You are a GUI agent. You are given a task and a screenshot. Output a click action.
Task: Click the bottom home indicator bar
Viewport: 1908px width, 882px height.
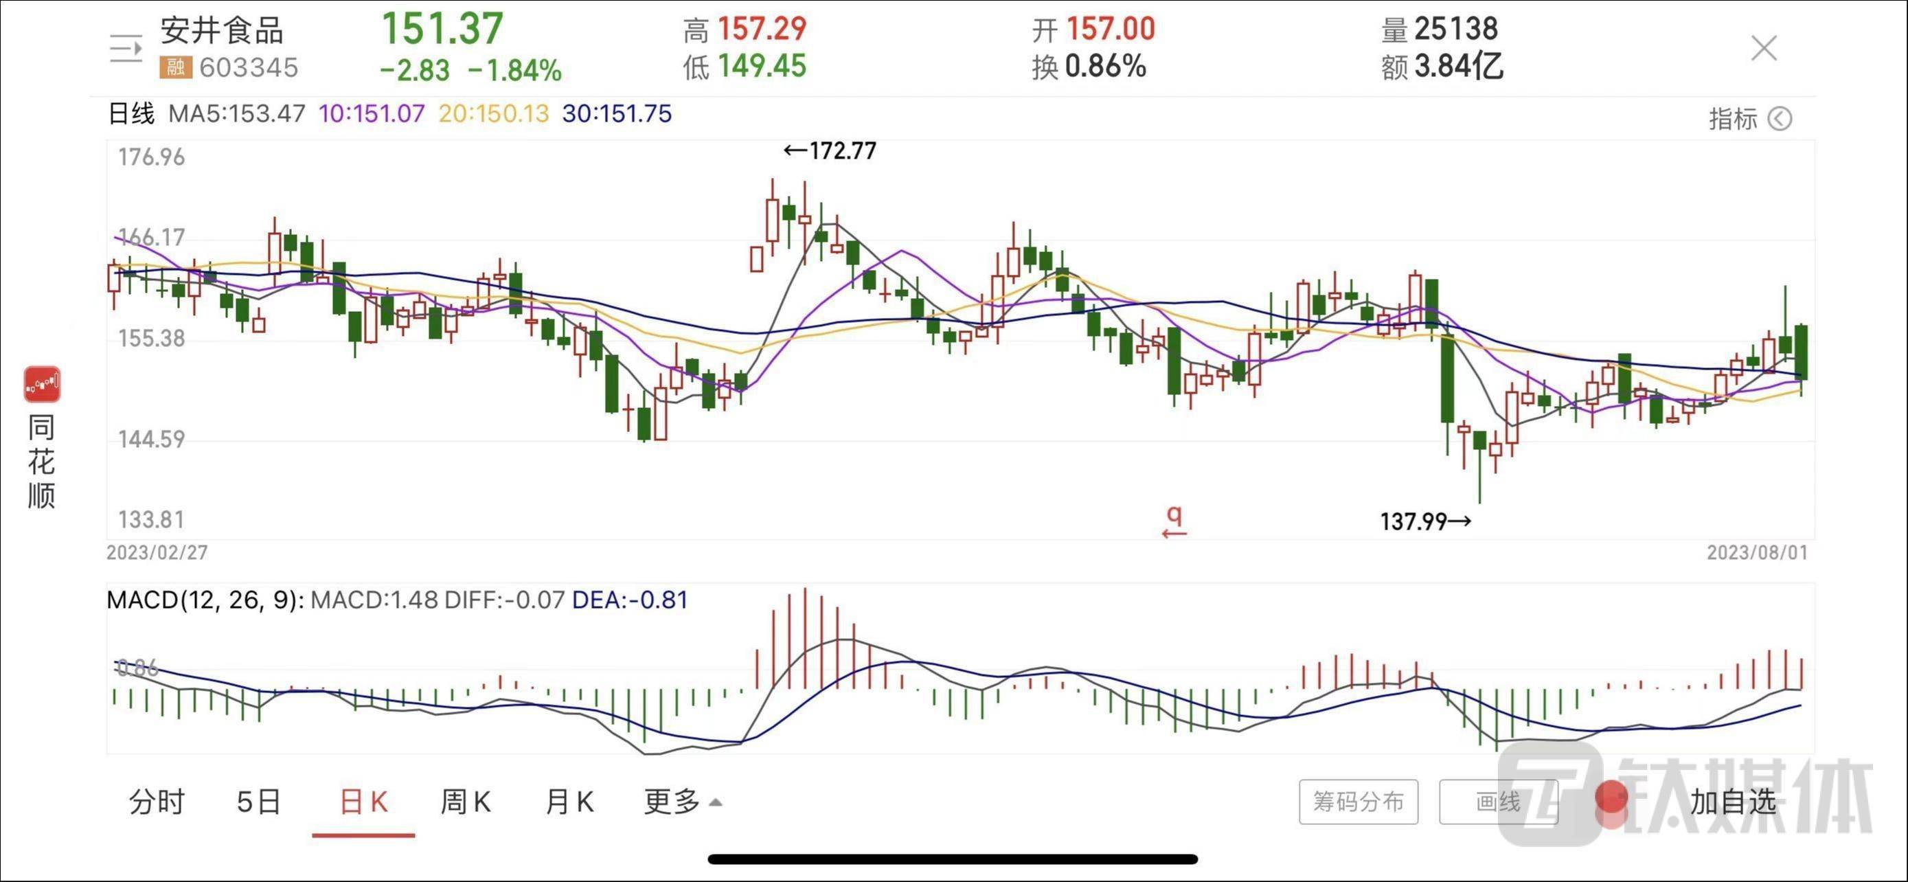pyautogui.click(x=953, y=859)
